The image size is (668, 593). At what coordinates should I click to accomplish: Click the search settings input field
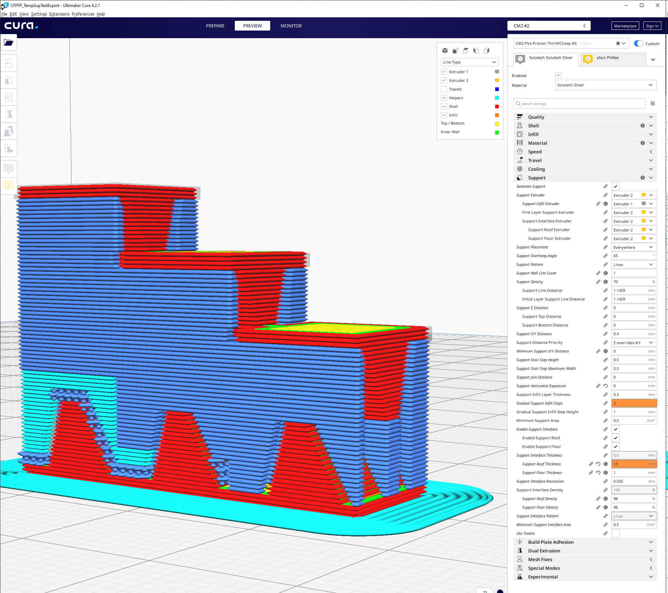click(x=579, y=103)
